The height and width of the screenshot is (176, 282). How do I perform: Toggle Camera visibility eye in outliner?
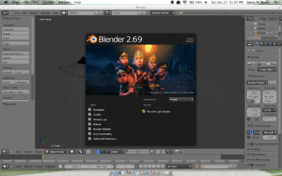(x=267, y=33)
